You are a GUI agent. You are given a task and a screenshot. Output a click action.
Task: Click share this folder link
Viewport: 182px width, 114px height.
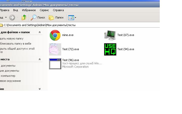point(17,50)
